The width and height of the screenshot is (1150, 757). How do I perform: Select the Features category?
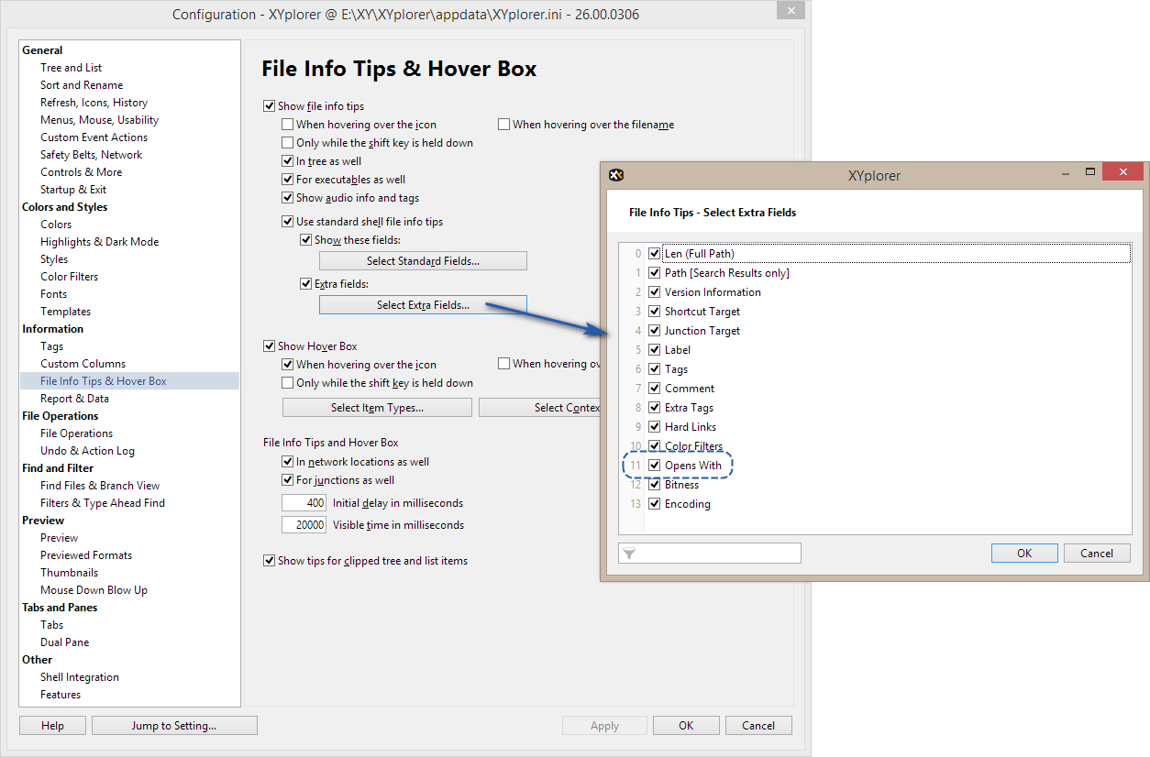click(61, 695)
